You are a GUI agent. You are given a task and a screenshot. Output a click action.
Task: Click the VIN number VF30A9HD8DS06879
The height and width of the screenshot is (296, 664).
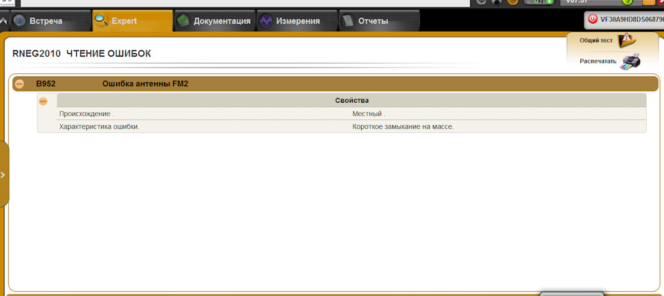(631, 19)
